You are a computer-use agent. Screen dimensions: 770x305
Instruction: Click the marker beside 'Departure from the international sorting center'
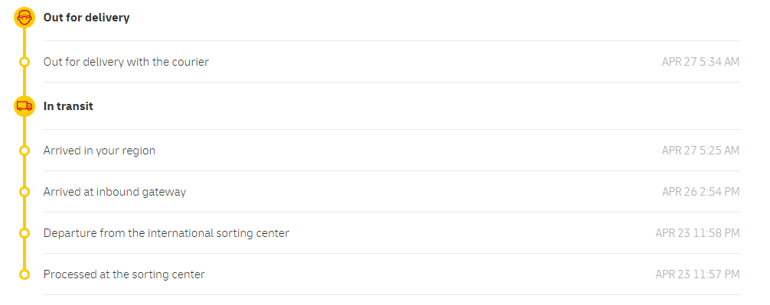pyautogui.click(x=24, y=233)
